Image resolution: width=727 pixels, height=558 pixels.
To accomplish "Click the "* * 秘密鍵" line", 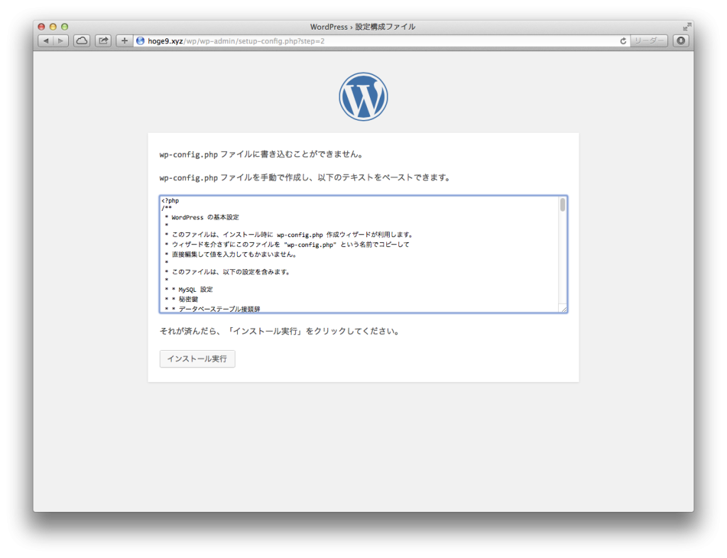I will (181, 300).
